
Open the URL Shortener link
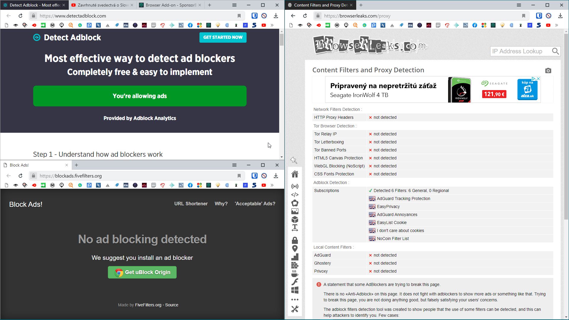[191, 204]
